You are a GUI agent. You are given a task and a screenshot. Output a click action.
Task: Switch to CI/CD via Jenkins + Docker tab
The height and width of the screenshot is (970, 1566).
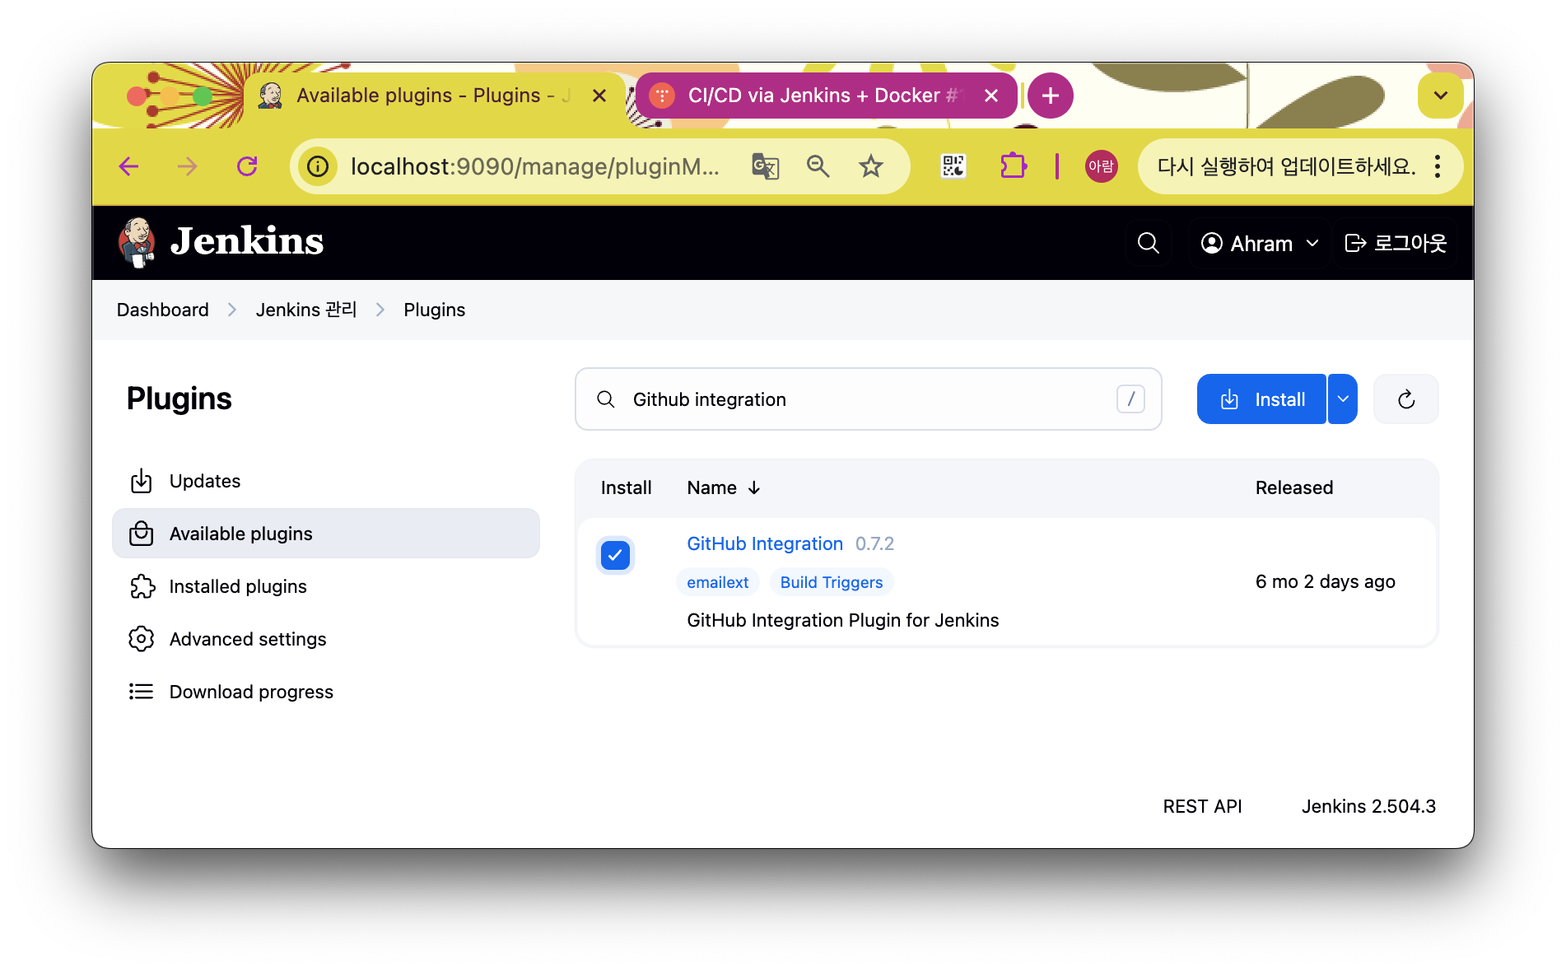tap(826, 96)
